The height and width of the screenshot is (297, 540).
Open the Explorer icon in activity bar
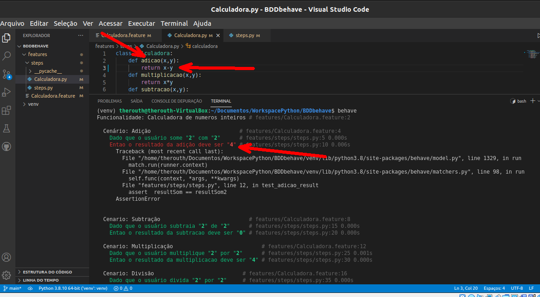pos(6,38)
